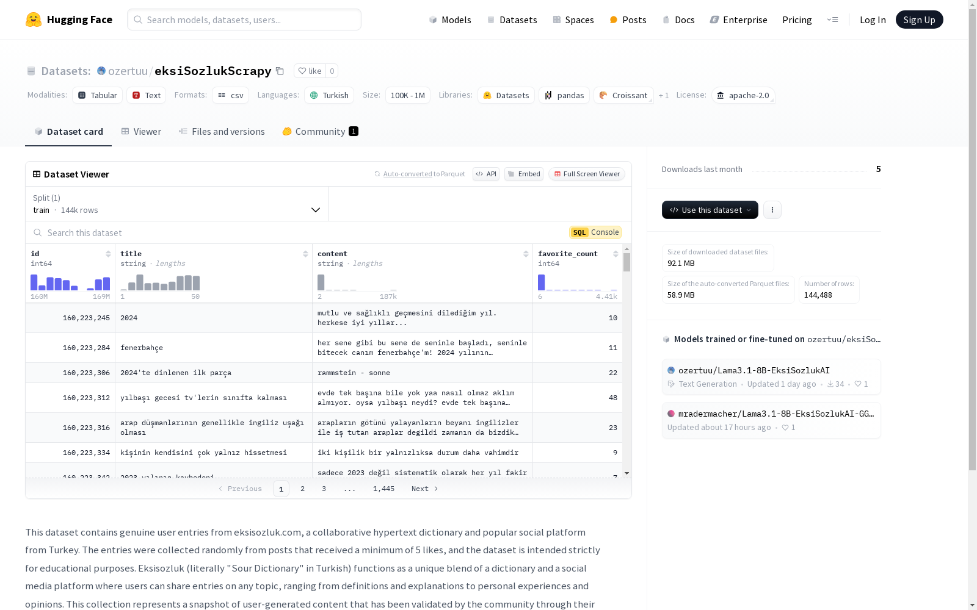Open the Pricing page link
Screen dimensions: 977x610
(x=797, y=20)
